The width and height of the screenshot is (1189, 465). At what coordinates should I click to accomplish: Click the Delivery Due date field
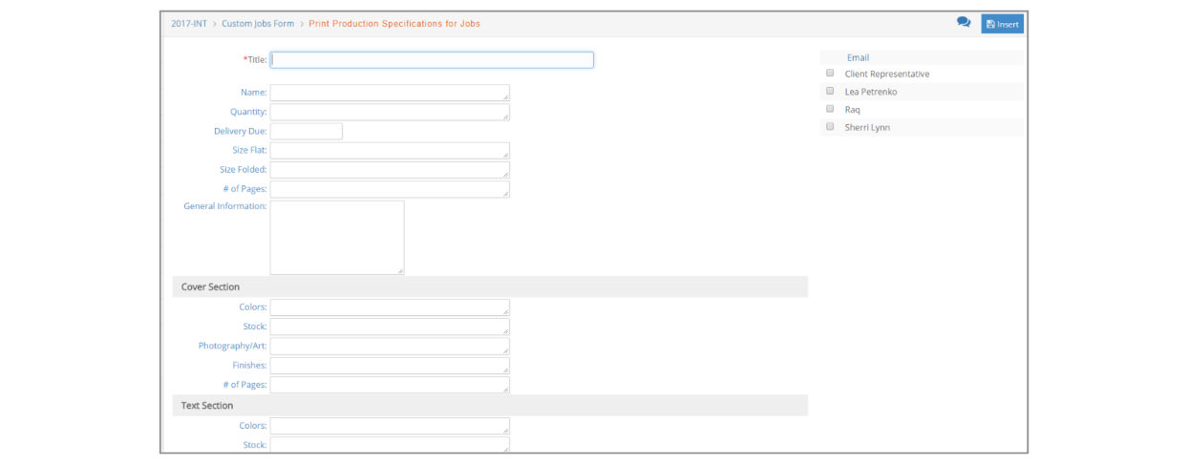point(306,131)
